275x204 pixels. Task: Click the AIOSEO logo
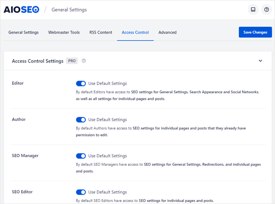pos(21,9)
